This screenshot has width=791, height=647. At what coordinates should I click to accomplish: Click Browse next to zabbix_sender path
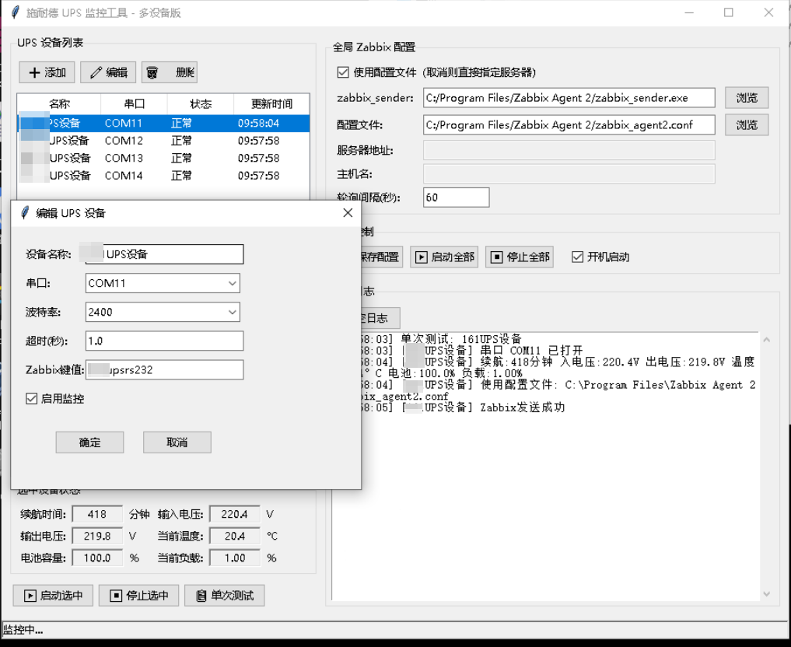tap(747, 98)
